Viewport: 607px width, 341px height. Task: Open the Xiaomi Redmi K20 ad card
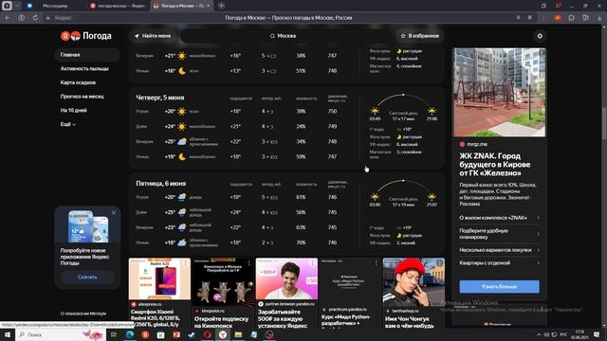[x=159, y=293]
